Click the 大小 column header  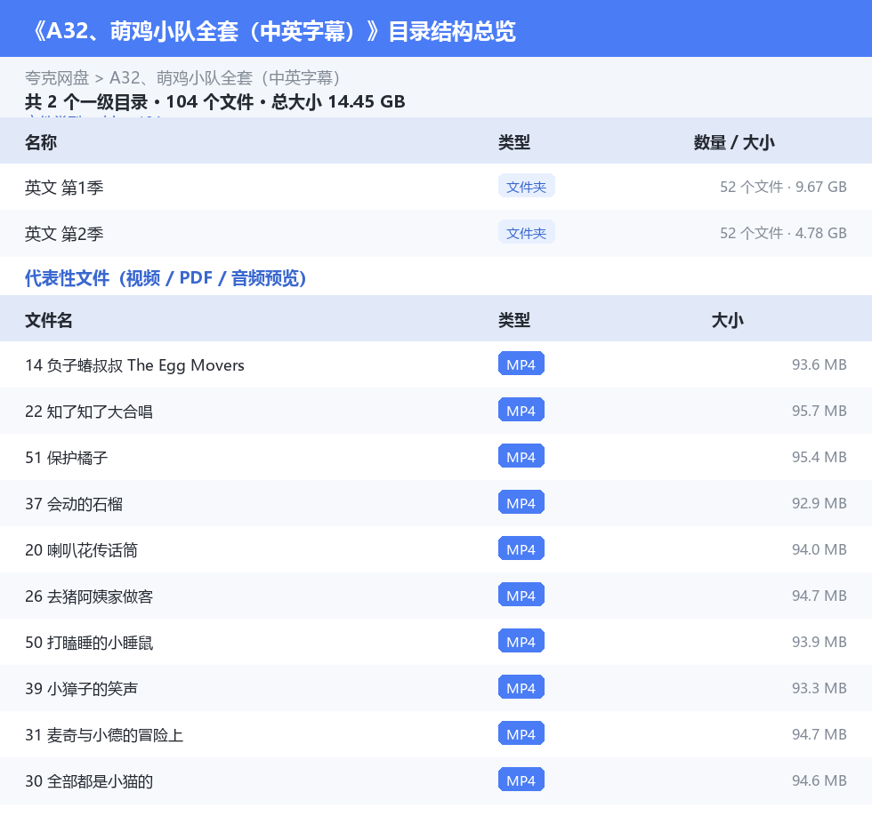point(727,320)
